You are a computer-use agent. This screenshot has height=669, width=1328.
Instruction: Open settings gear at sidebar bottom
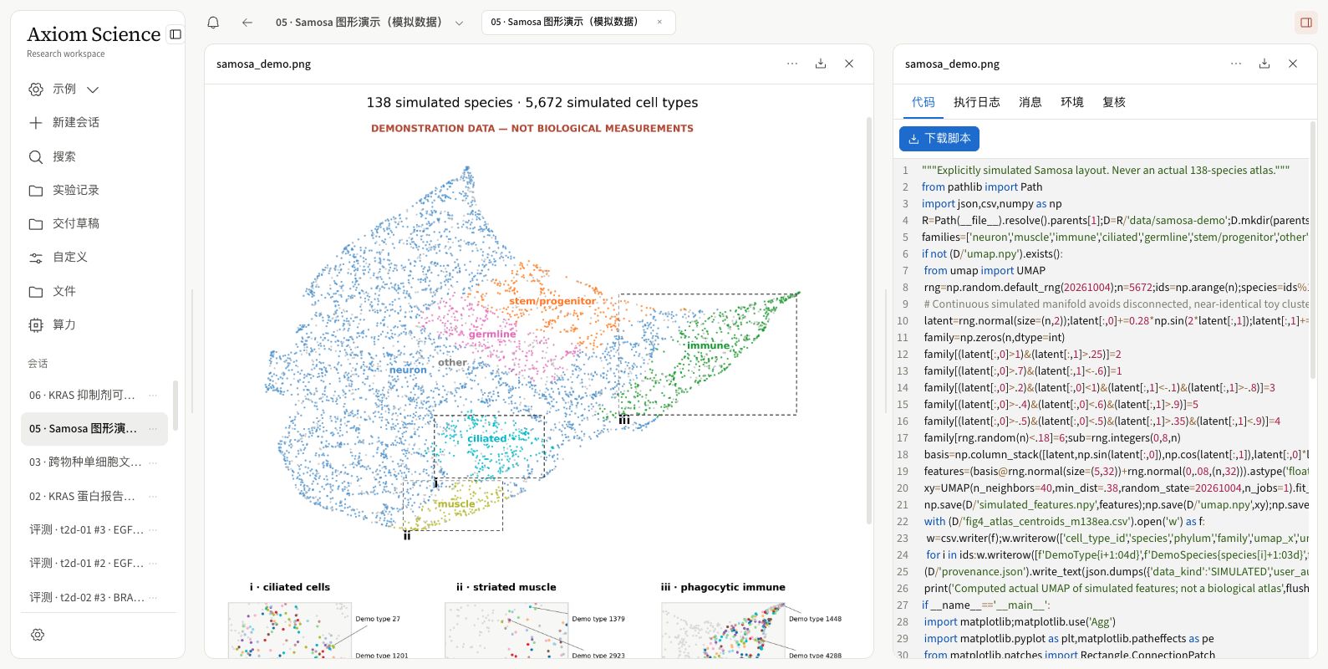(38, 635)
